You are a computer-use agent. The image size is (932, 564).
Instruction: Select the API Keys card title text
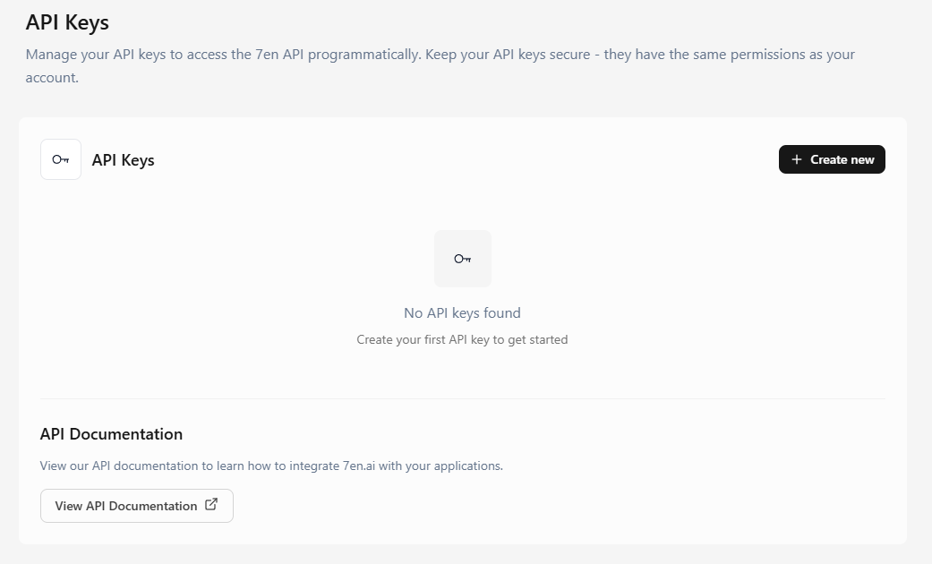124,160
